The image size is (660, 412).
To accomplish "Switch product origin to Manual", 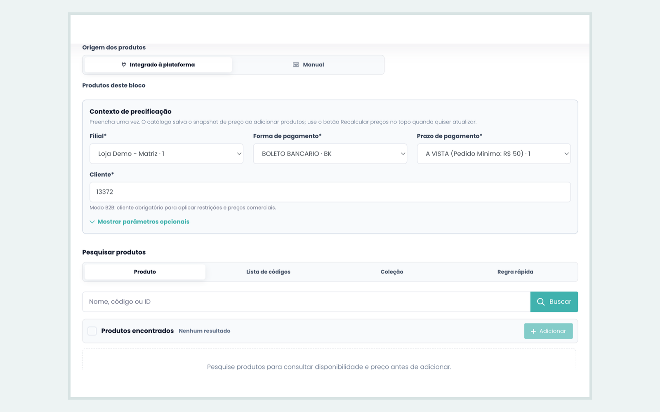I will (x=308, y=65).
